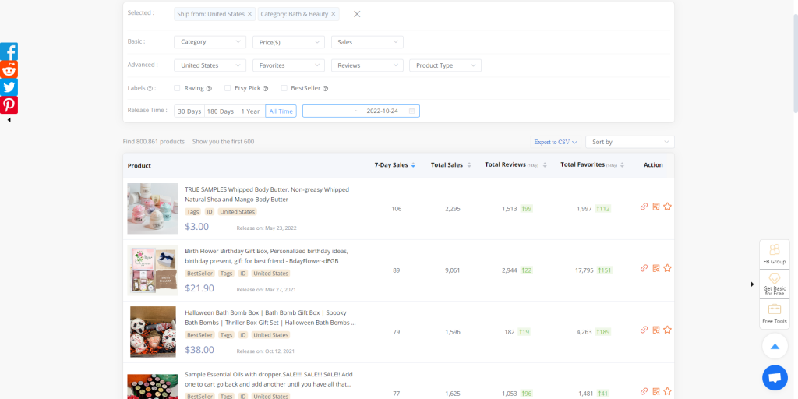The width and height of the screenshot is (798, 399).
Task: Open the live chat bubble icon
Action: pos(774,378)
